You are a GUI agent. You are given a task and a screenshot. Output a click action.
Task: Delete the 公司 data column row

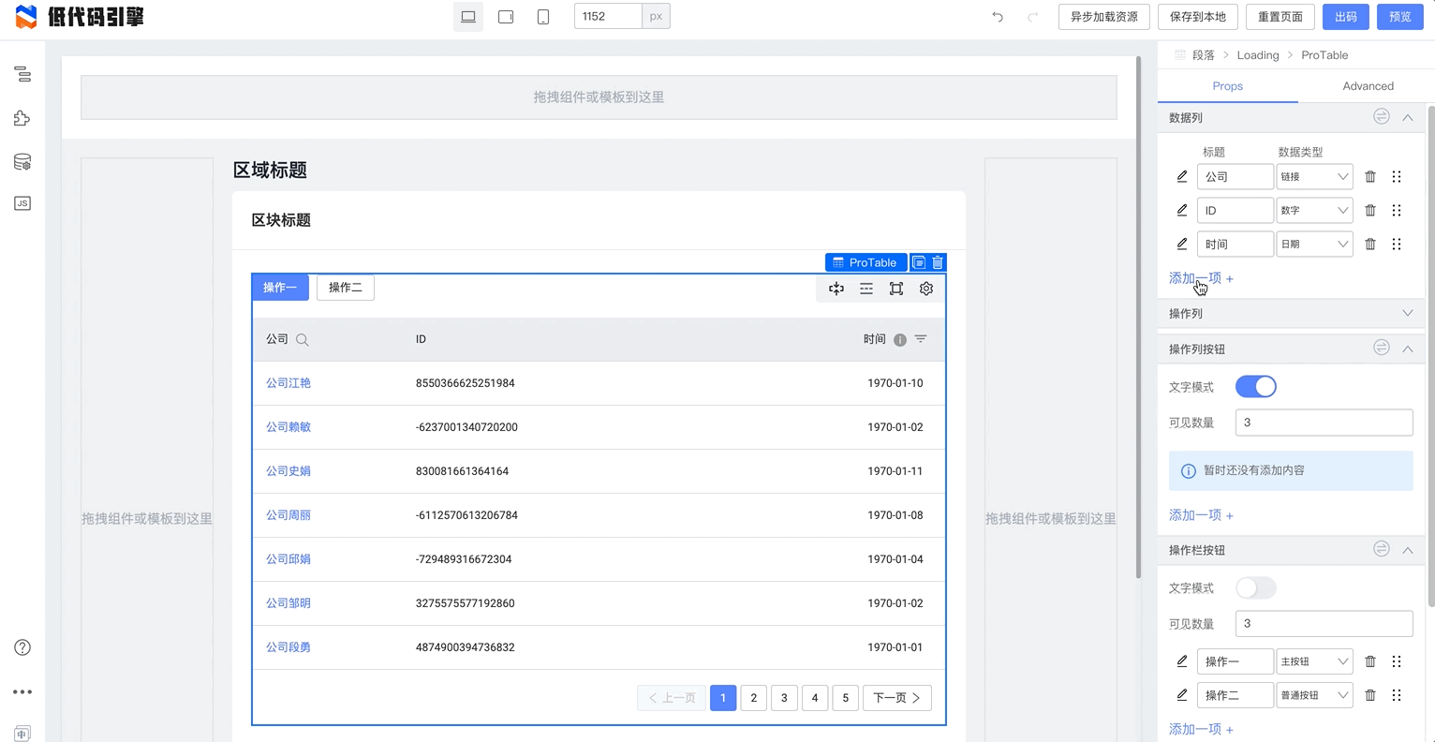[1370, 177]
